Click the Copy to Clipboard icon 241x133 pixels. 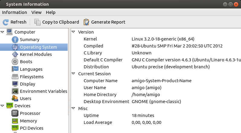pos(37,22)
